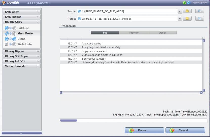
Task: Cancel the copy process
Action: (185, 130)
